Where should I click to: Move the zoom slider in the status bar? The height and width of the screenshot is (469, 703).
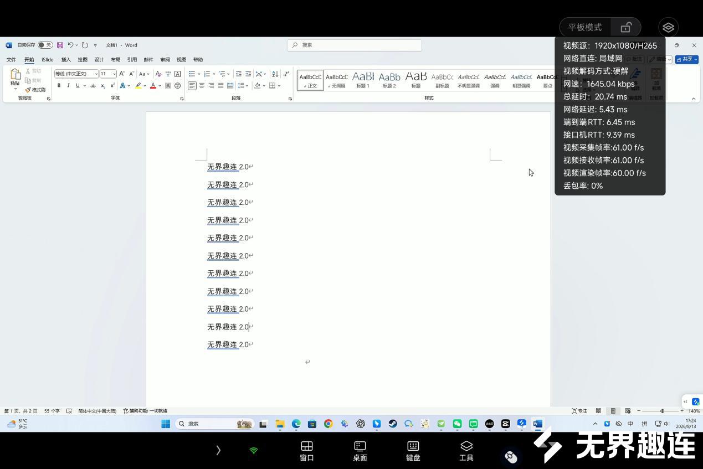tap(662, 411)
